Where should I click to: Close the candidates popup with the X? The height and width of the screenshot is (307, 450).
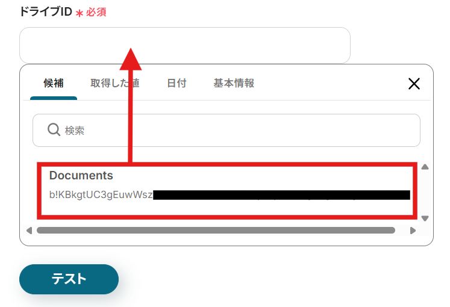(414, 84)
